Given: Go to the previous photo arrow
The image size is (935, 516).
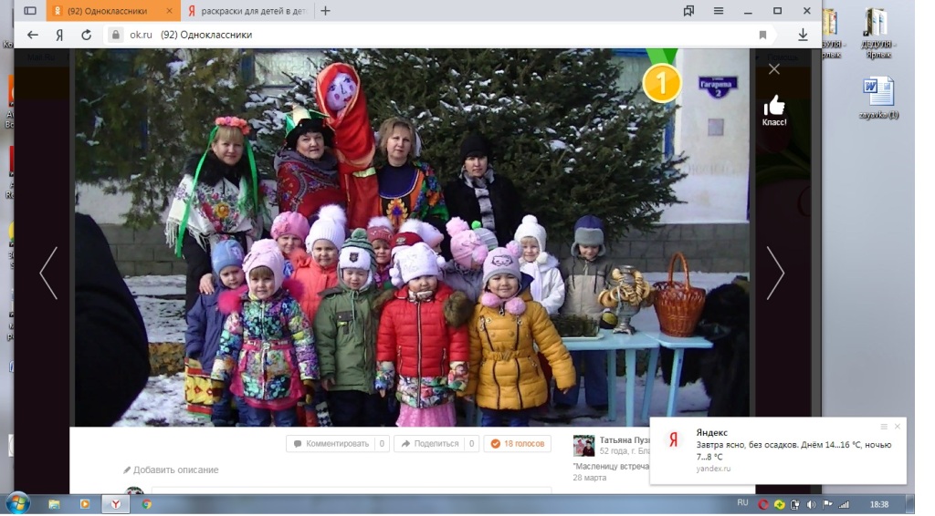Looking at the screenshot, I should pos(48,273).
